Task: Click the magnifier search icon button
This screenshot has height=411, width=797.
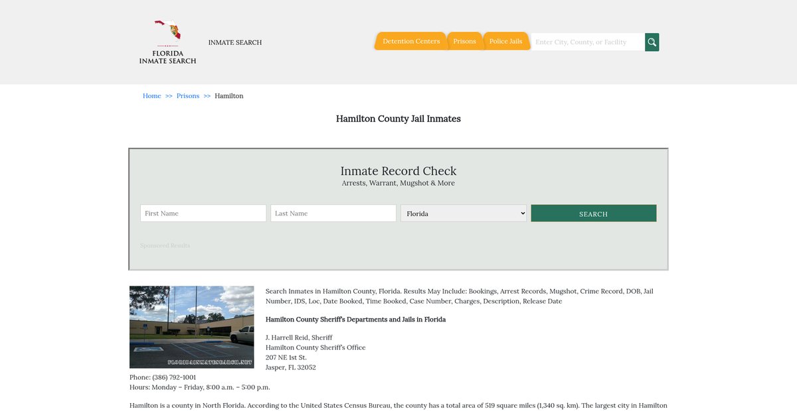Action: [x=652, y=42]
